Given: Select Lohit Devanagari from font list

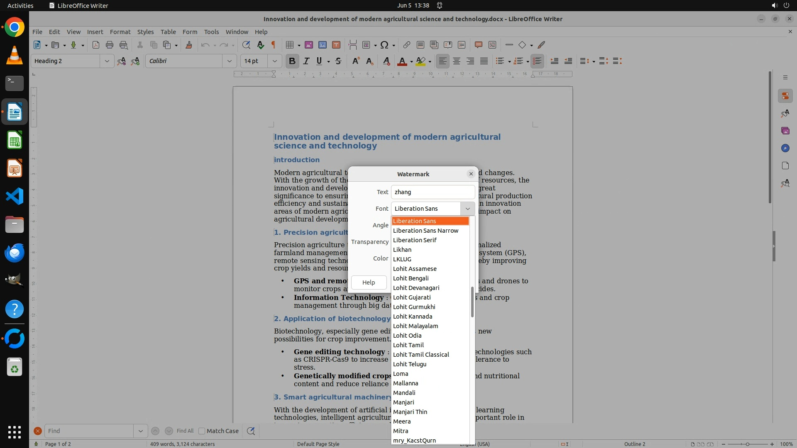Looking at the screenshot, I should pos(416,288).
